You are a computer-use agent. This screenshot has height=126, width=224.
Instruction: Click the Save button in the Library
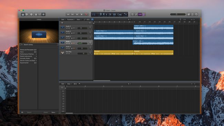click(53, 112)
